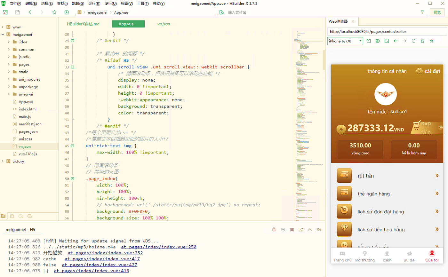Image resolution: width=448 pixels, height=277 pixels.
Task: Click the 预览 preview button
Action: pyautogui.click(x=437, y=12)
